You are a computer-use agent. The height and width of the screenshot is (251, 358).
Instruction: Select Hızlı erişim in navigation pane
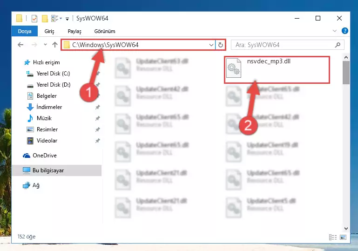pyautogui.click(x=42, y=62)
